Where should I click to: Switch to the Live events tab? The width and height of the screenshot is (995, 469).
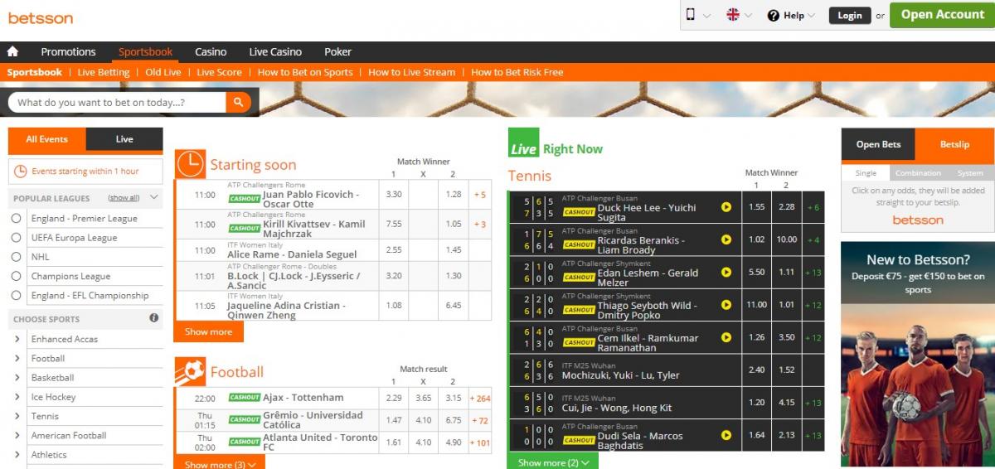[124, 139]
